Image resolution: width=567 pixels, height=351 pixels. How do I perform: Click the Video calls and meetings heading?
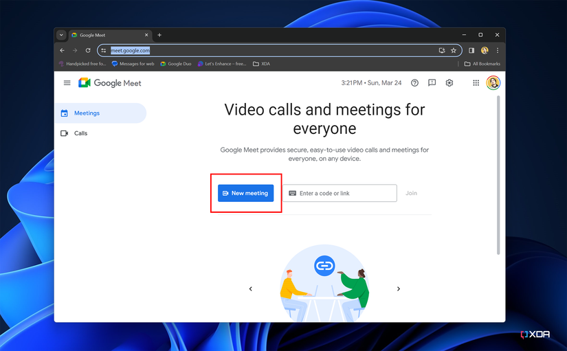(x=324, y=119)
